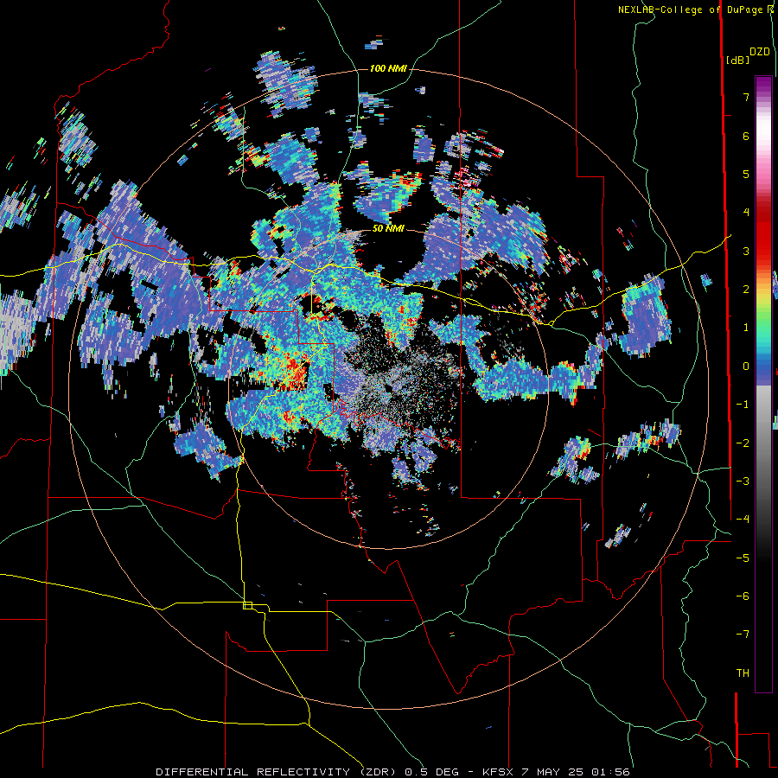
Task: Click the "-5" value on the dB scale
Action: click(x=743, y=558)
